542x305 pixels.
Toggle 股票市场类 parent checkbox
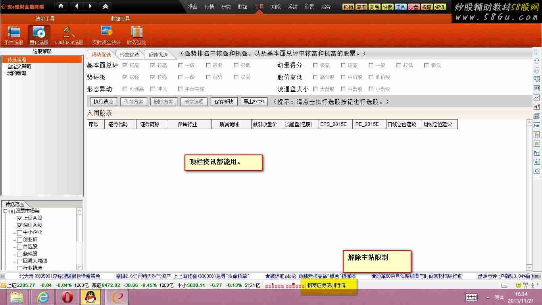[x=12, y=211]
